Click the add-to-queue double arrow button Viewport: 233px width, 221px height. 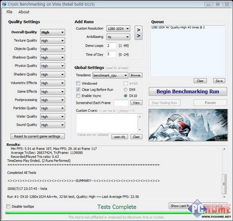pyautogui.click(x=138, y=33)
